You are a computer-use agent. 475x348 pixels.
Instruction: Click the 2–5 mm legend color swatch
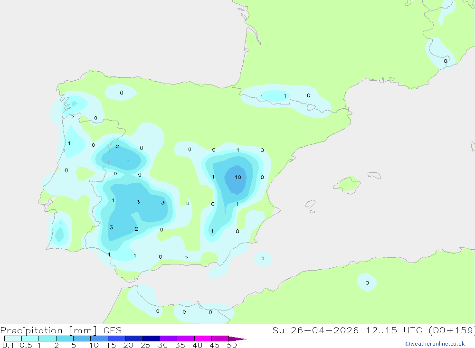pos(65,339)
